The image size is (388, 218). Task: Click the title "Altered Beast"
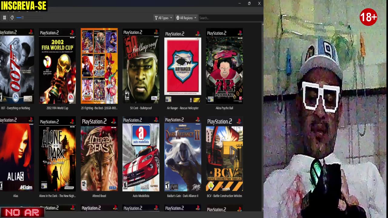point(99,196)
